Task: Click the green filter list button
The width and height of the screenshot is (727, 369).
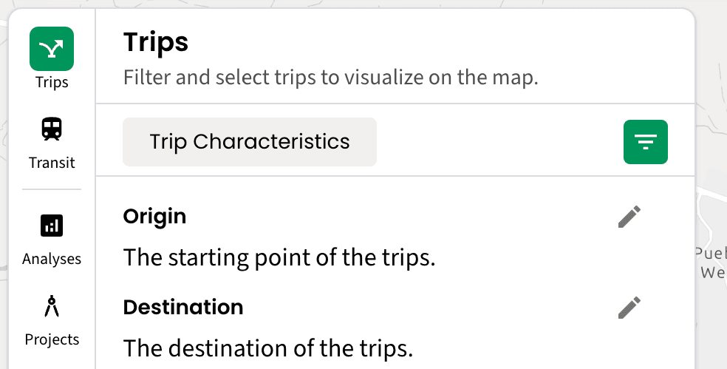Action: click(645, 141)
